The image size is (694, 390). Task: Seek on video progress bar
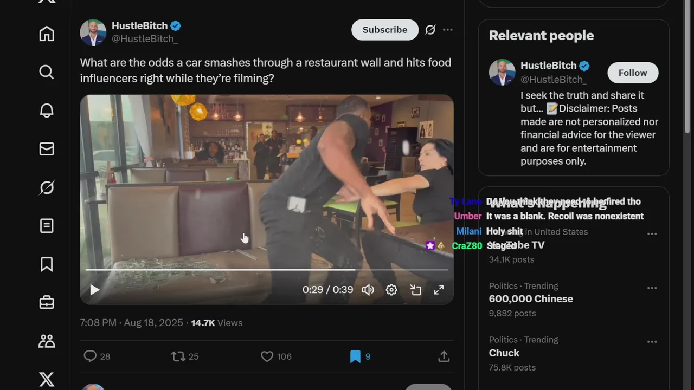click(x=267, y=269)
